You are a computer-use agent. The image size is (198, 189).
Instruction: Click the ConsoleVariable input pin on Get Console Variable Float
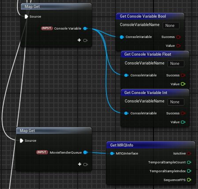(127, 76)
